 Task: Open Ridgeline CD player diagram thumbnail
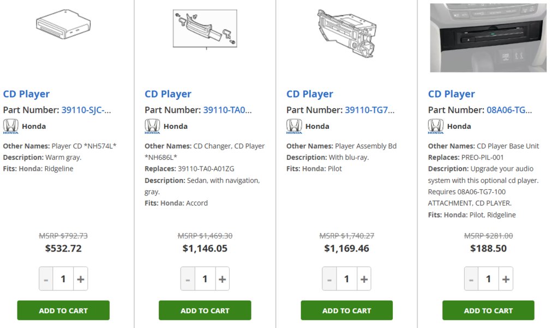(x=63, y=24)
